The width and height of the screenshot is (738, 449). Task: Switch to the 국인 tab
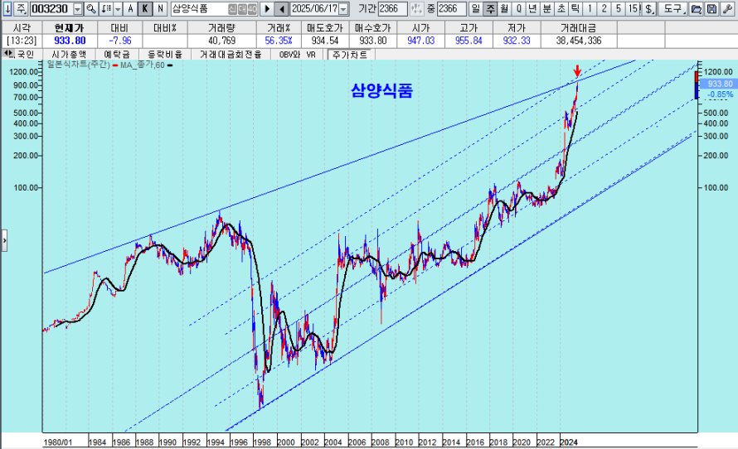[26, 55]
